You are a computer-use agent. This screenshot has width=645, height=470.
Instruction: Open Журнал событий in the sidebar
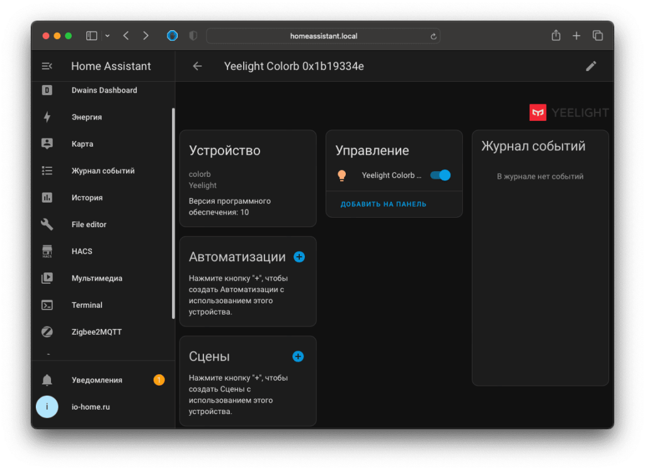tap(103, 171)
